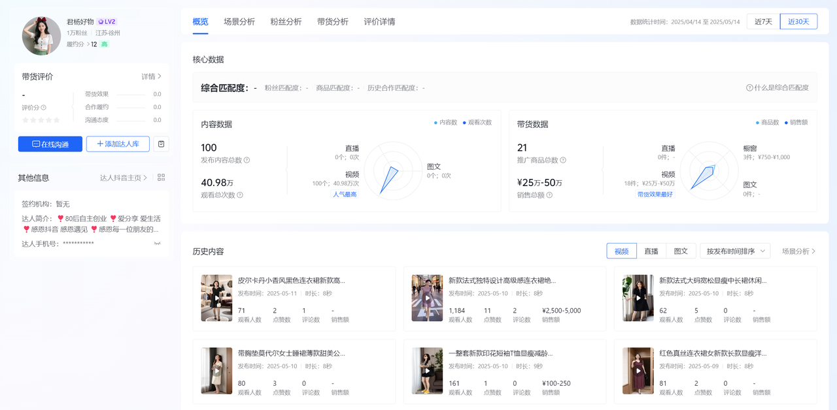Expand 场景分析 link in 历史内容
Viewport: 837px width, 410px height.
(x=799, y=251)
